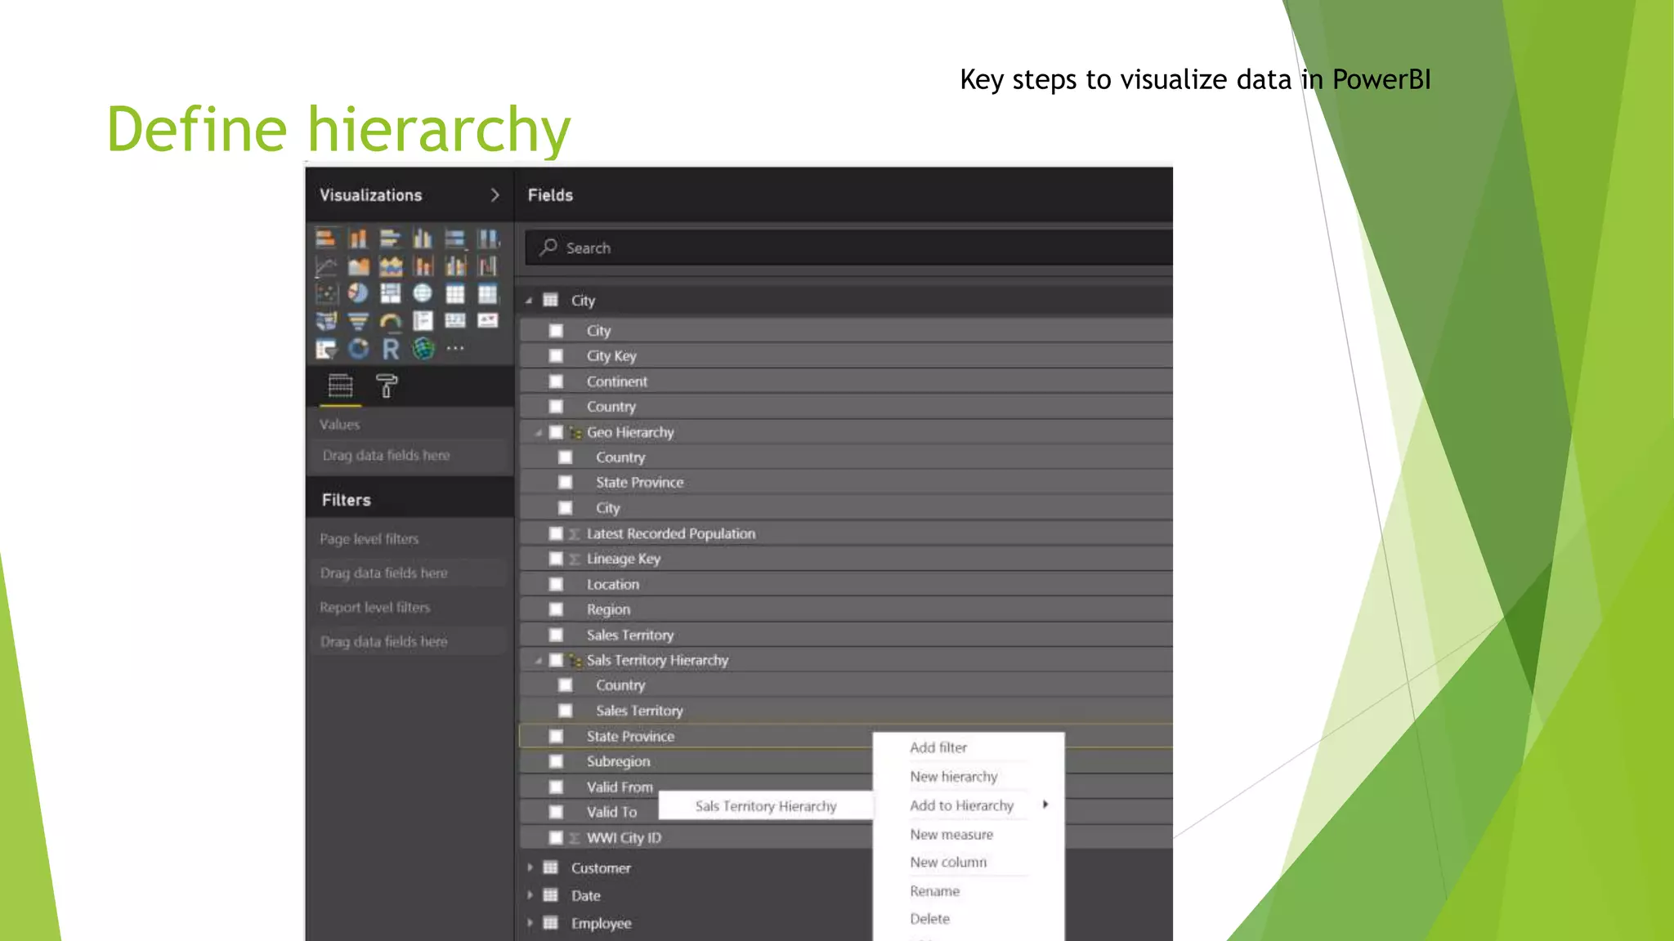Select the stacked area chart visualization
Viewport: 1674px width, 941px height.
click(x=391, y=266)
